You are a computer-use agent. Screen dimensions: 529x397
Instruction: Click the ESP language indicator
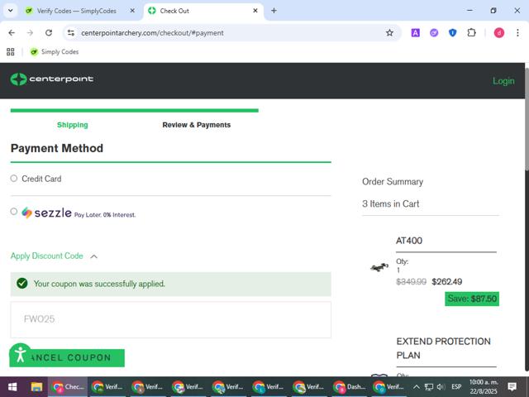456,387
